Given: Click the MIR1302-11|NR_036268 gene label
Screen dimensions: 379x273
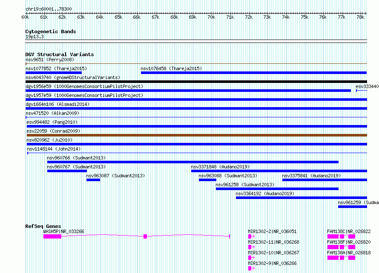Looking at the screenshot, I should click(x=273, y=242).
